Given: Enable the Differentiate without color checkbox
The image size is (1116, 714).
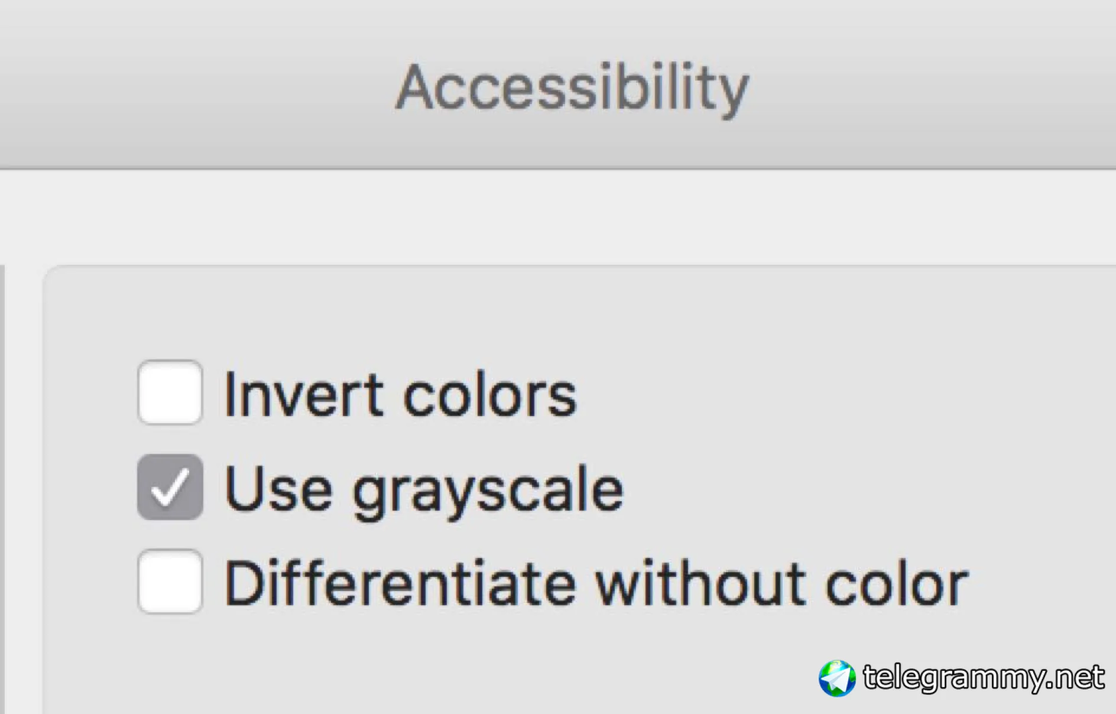Looking at the screenshot, I should 170,582.
